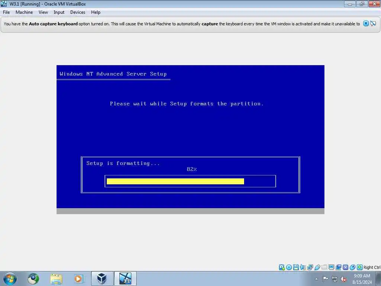
Task: Restore down the VirtualBox window
Action: tap(362, 4)
